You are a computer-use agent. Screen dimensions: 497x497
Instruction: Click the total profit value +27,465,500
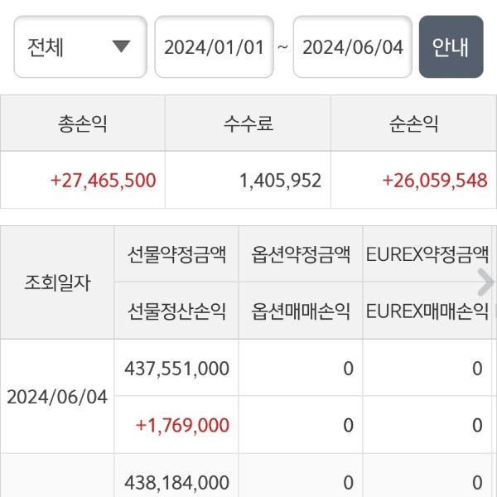coord(104,181)
